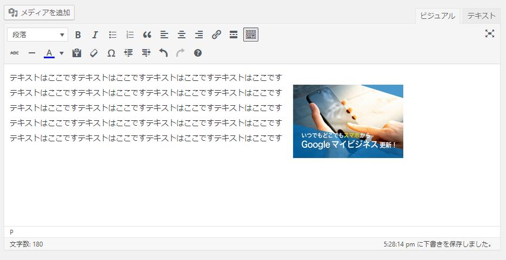Open the special character (Omega) dialog

(111, 53)
